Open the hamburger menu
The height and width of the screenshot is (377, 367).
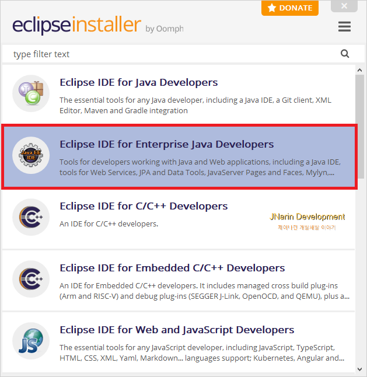(344, 26)
